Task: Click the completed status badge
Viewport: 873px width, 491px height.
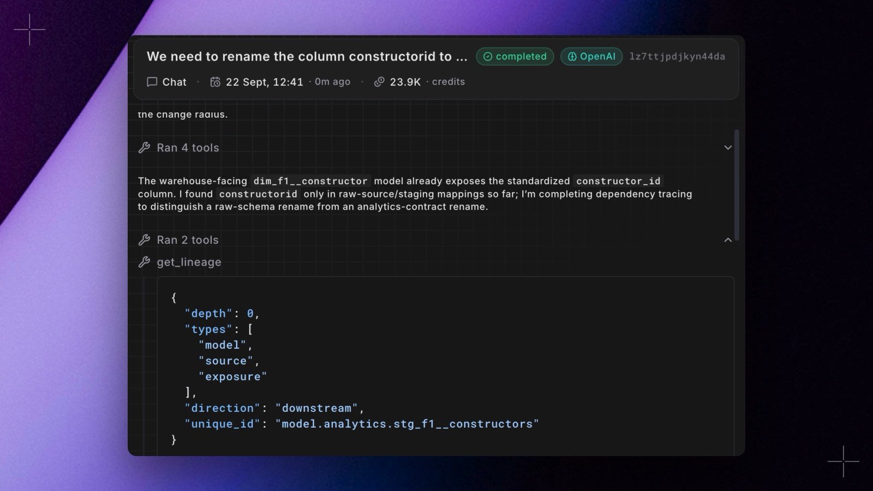Action: [515, 56]
